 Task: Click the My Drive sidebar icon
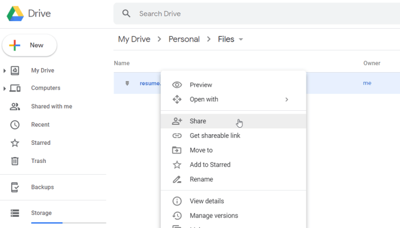click(15, 70)
